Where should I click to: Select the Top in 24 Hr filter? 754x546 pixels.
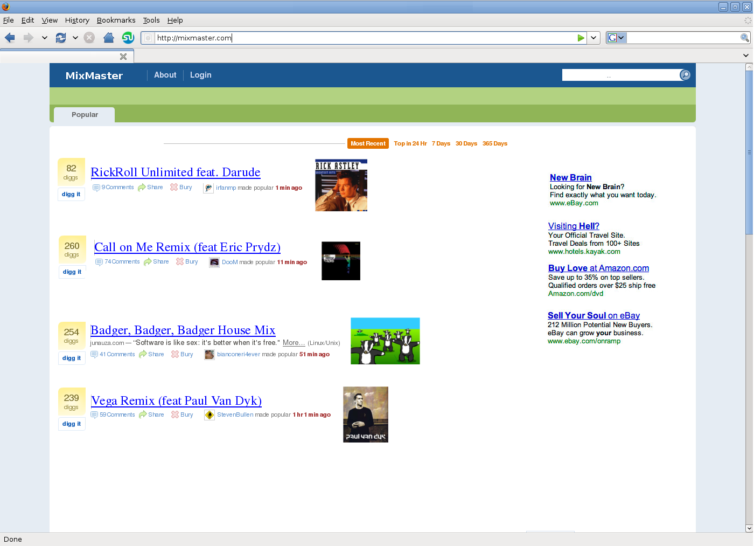click(x=410, y=143)
